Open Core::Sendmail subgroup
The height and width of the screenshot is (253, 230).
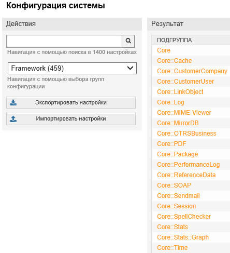click(178, 196)
